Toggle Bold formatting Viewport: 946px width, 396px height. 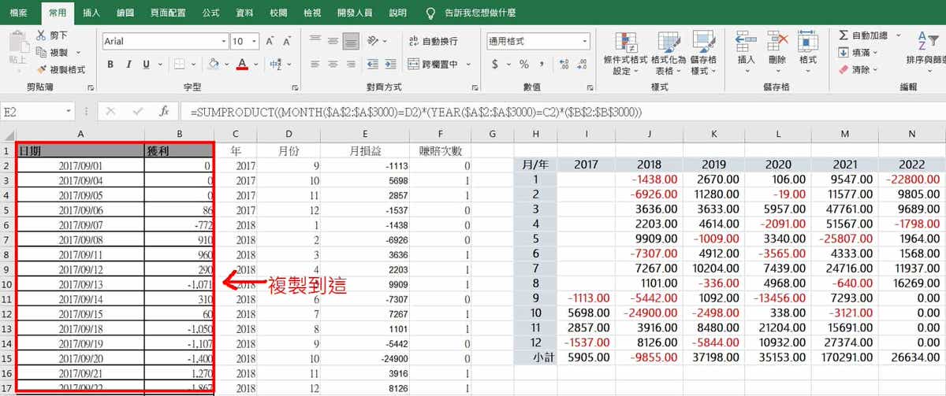coord(110,65)
